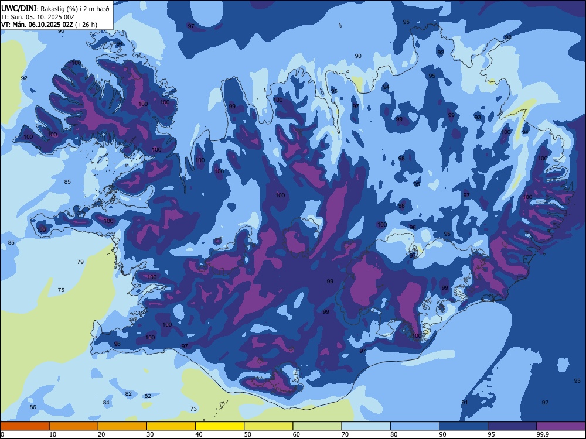Select the 60 tick label on the scale
The width and height of the screenshot is (586, 439).
(x=297, y=434)
